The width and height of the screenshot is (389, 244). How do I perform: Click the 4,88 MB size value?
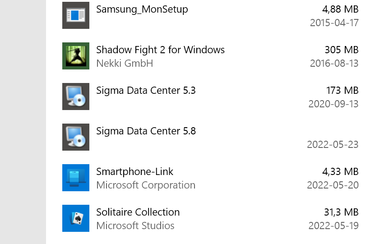point(340,9)
